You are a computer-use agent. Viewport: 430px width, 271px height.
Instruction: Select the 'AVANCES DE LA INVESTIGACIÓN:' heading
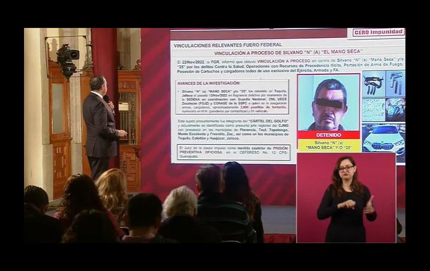(x=209, y=83)
